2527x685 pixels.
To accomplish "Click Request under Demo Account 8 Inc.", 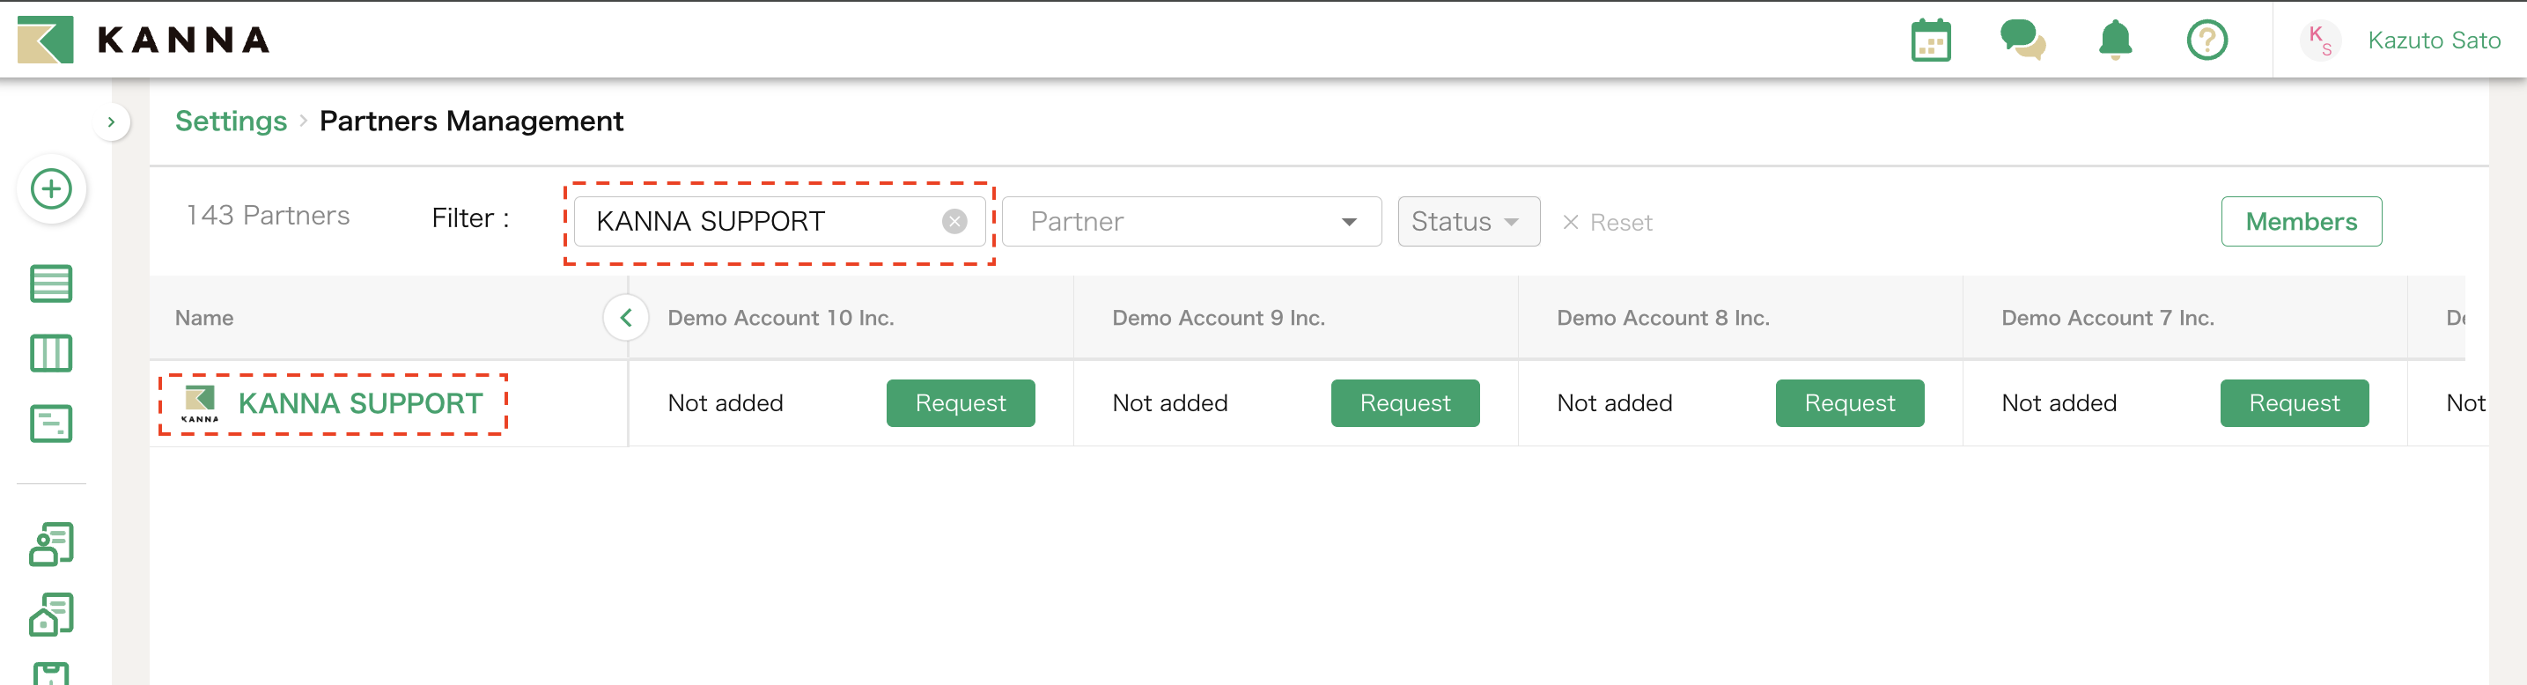I will tap(1848, 403).
